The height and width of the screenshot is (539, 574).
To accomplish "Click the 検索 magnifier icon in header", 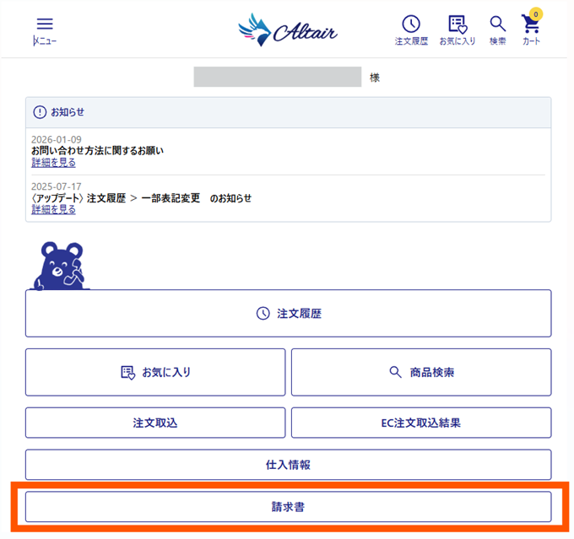I will click(497, 24).
